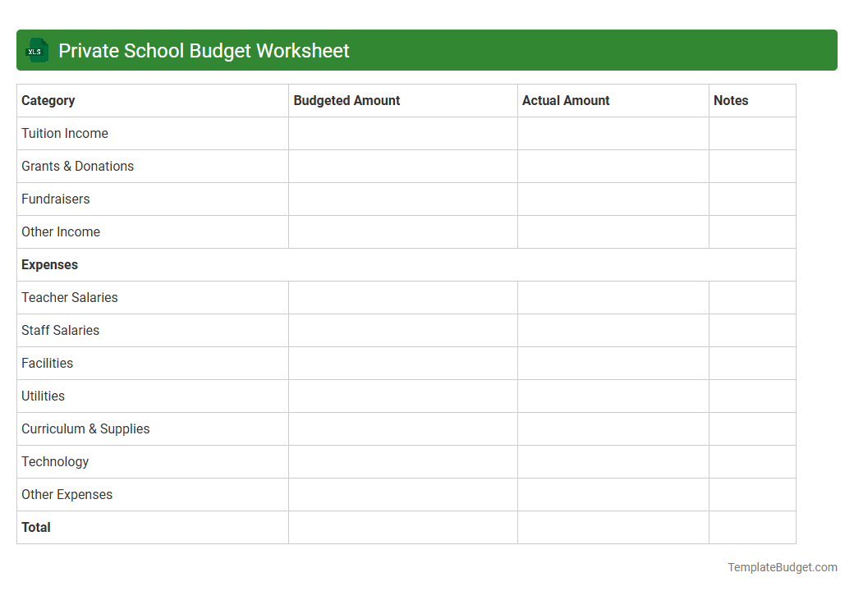The width and height of the screenshot is (854, 591).
Task: Select the Budgeted Amount column header
Action: (x=347, y=100)
